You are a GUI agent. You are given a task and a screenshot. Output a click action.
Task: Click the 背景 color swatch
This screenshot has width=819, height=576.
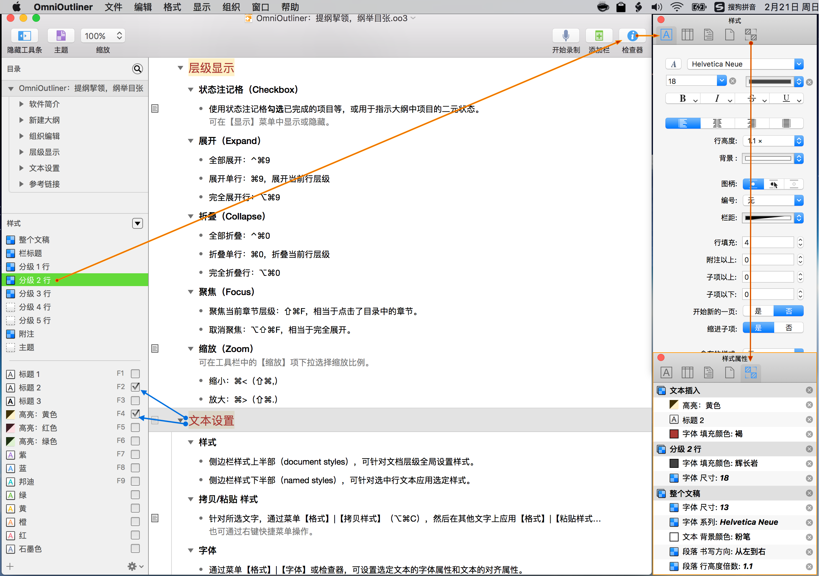[768, 158]
